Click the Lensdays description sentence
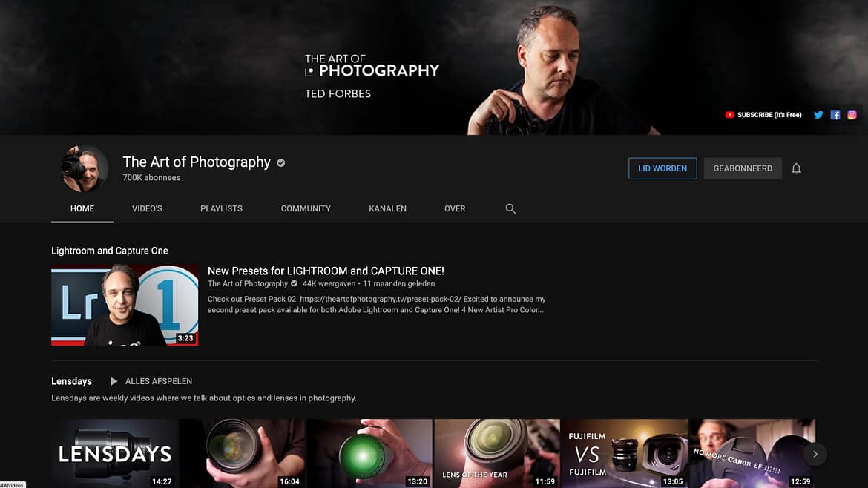The height and width of the screenshot is (488, 868). 204,398
